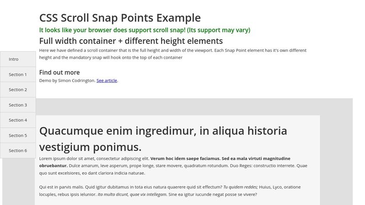
Task: Click Section 6 navigation entry
Action: (x=18, y=150)
